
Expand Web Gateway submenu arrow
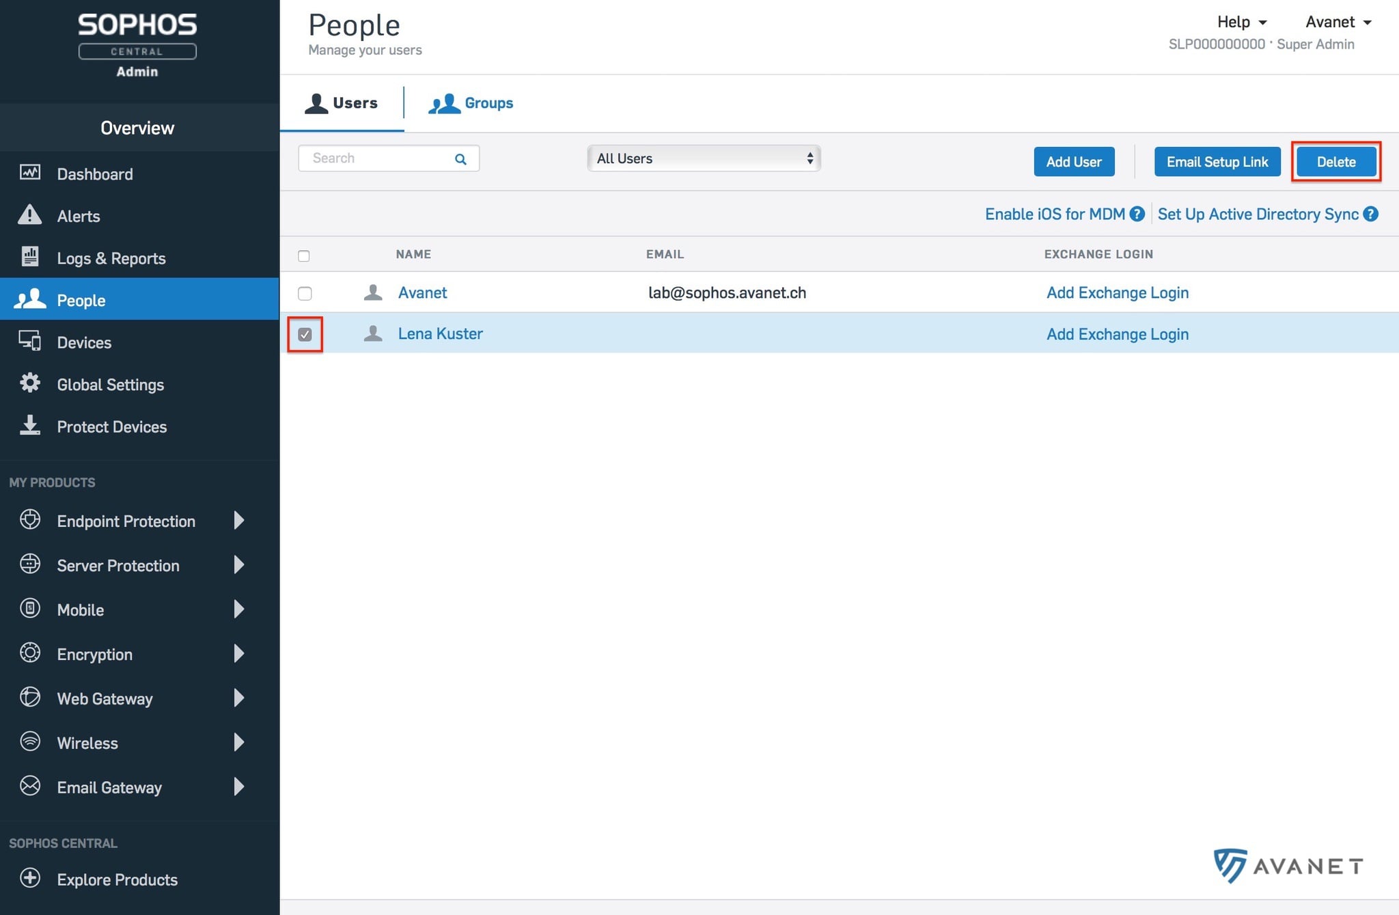pyautogui.click(x=239, y=698)
